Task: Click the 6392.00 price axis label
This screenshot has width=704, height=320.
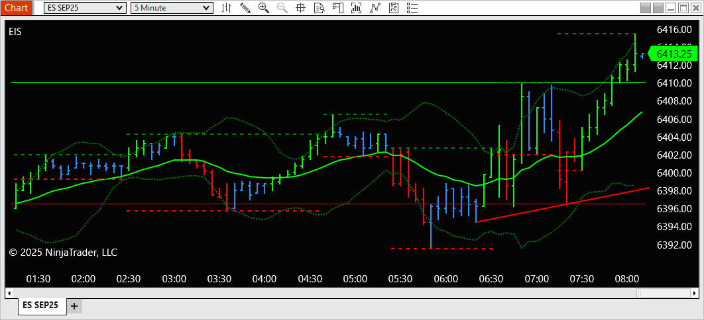Action: tap(674, 245)
